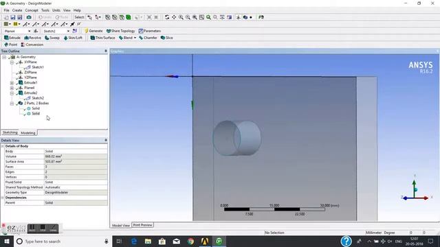Image resolution: width=440 pixels, height=247 pixels.
Task: Open the Select Mode dropdown
Action: tap(98, 17)
